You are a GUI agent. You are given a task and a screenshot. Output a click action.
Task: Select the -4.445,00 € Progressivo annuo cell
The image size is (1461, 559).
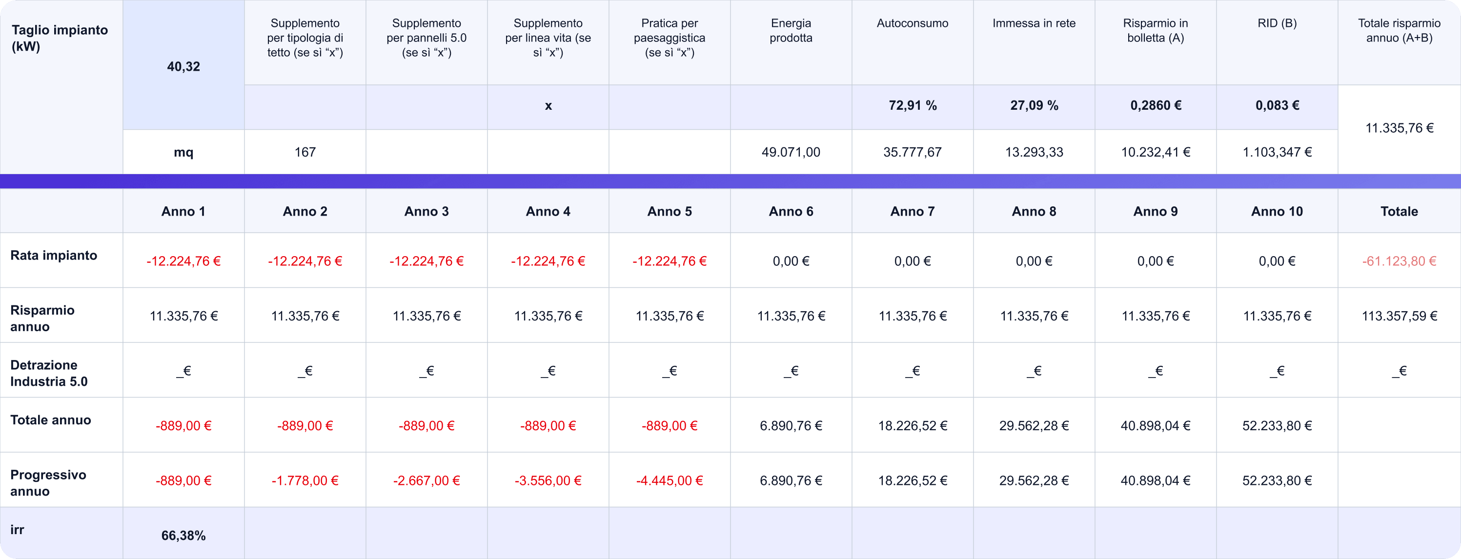pos(669,480)
